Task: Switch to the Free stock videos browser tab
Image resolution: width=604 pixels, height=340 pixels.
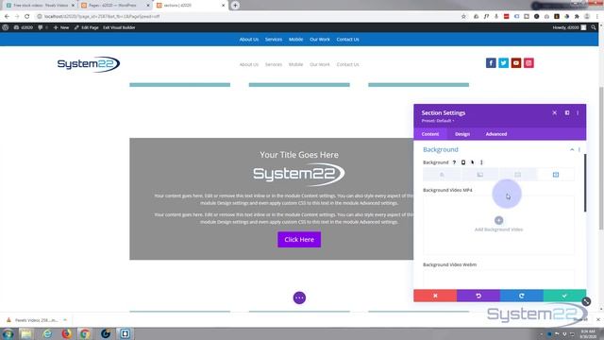Action: click(40, 6)
